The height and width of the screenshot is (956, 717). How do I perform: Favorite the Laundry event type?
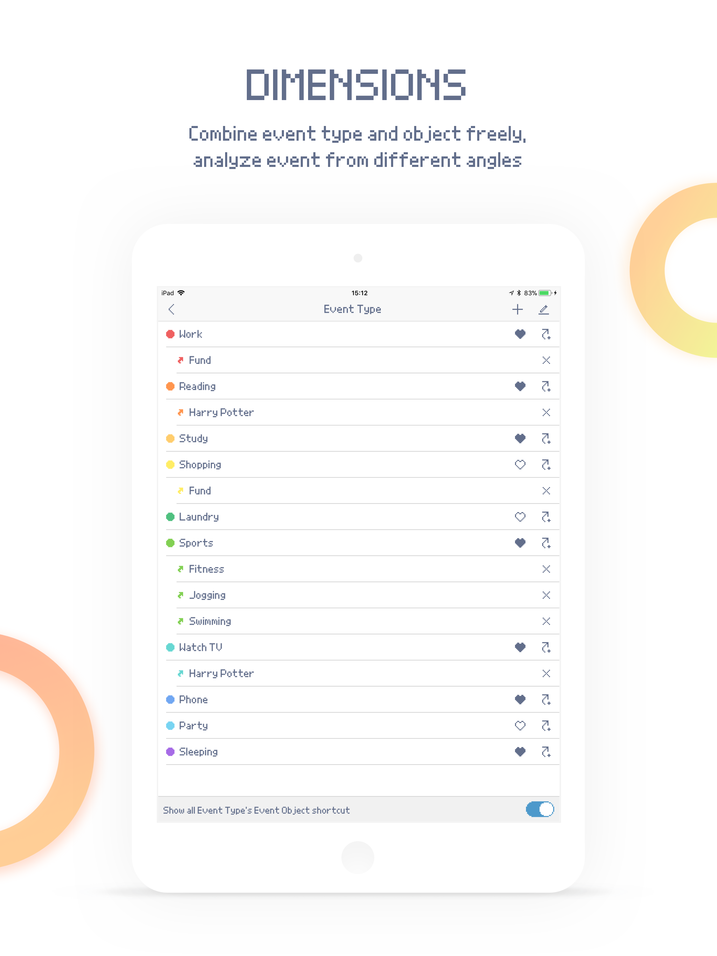pyautogui.click(x=520, y=517)
